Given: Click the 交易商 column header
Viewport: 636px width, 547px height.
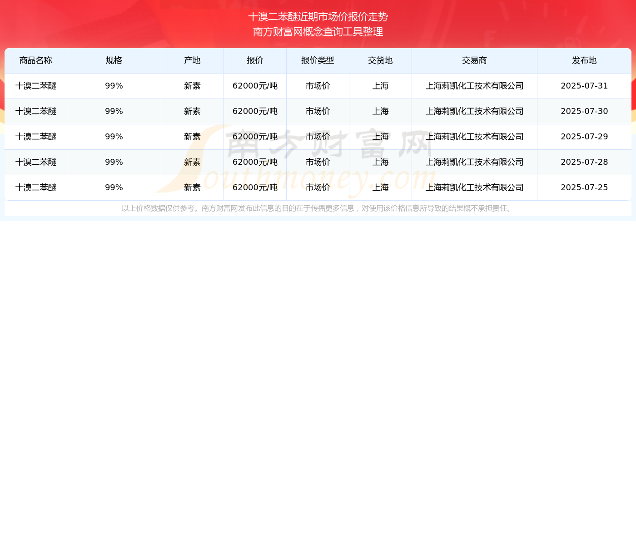Looking at the screenshot, I should tap(475, 60).
